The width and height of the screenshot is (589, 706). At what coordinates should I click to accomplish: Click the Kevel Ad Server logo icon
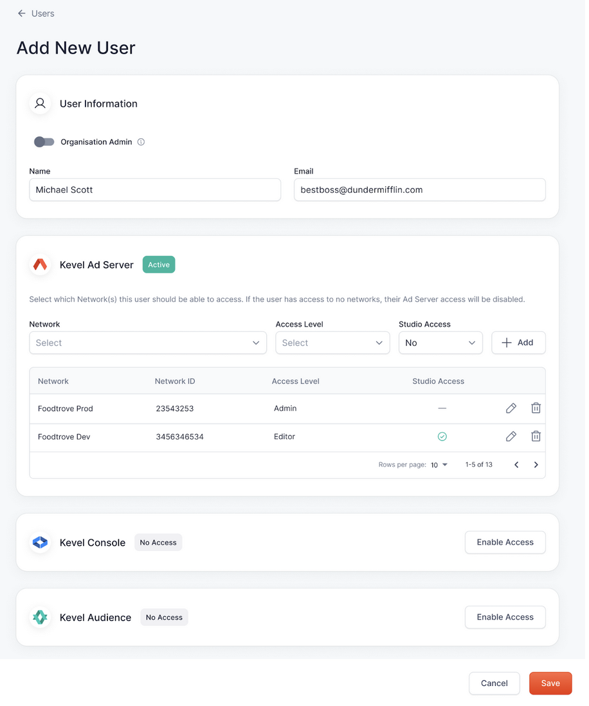click(x=40, y=265)
